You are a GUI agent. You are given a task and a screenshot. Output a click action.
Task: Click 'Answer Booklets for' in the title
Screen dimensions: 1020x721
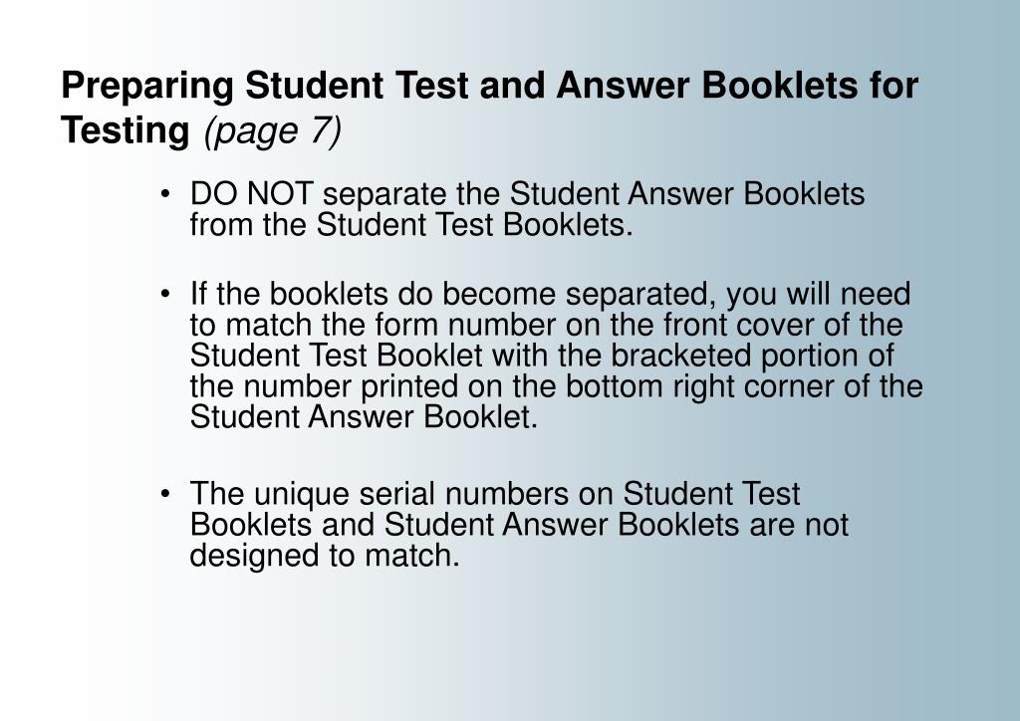click(737, 87)
